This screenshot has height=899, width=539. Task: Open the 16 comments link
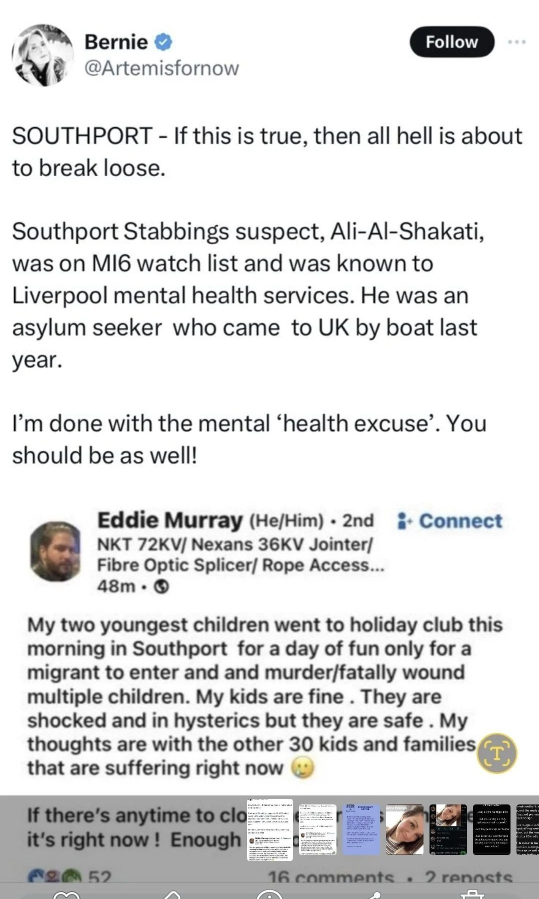tap(331, 877)
